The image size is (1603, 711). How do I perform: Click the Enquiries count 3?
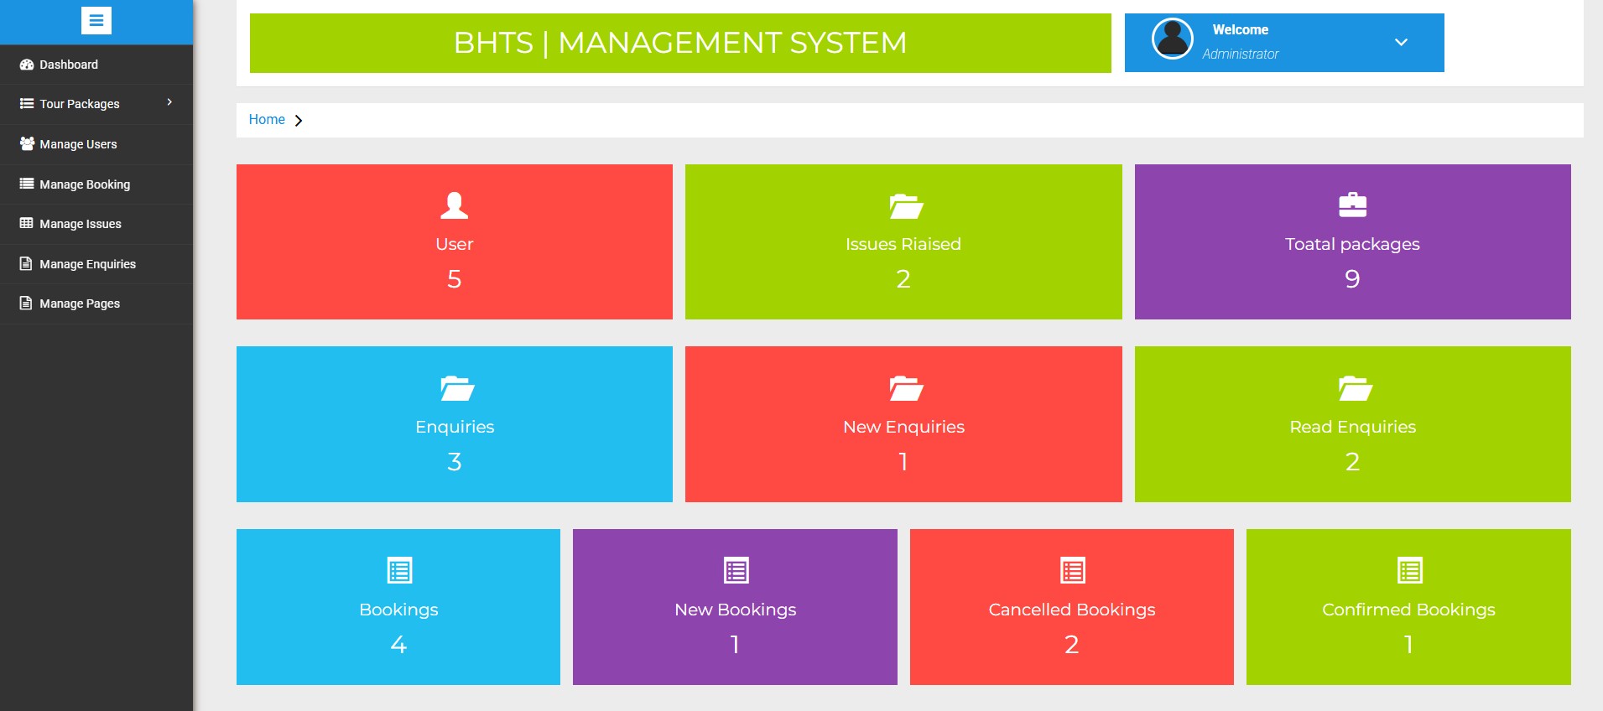454,462
